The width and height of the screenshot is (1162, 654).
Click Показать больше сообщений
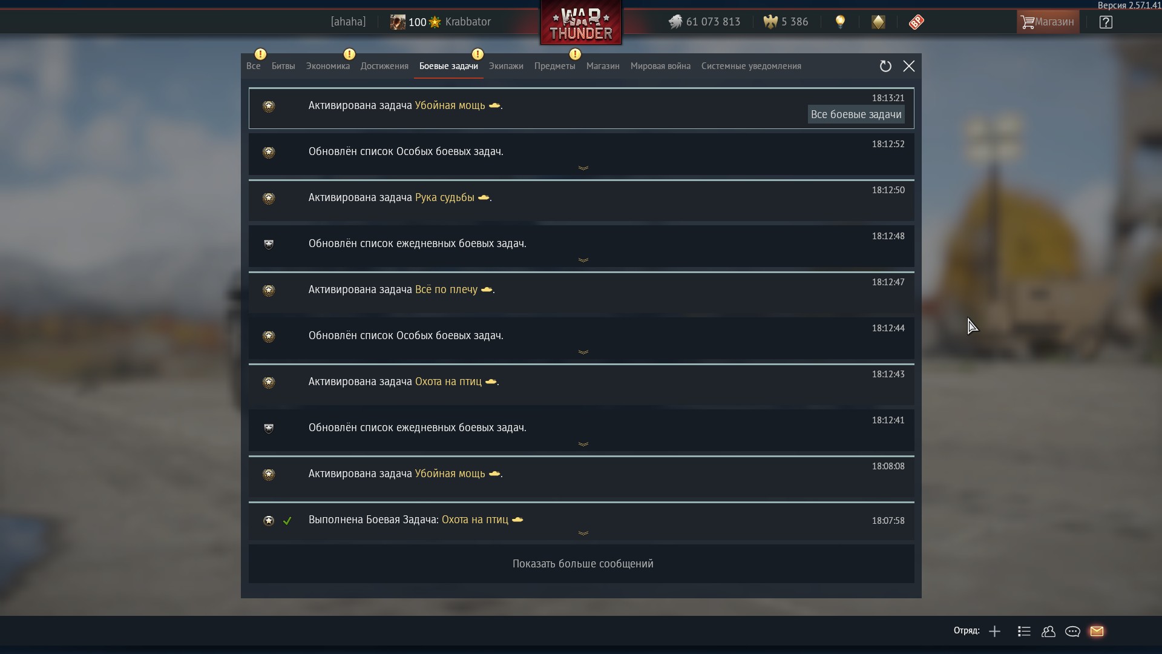[x=582, y=564]
